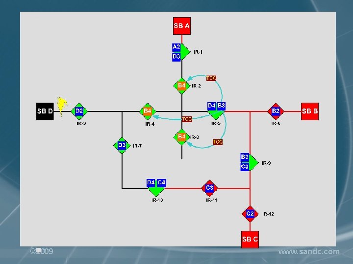
Task: Click the TCC tag near IR-8
Action: [x=218, y=142]
